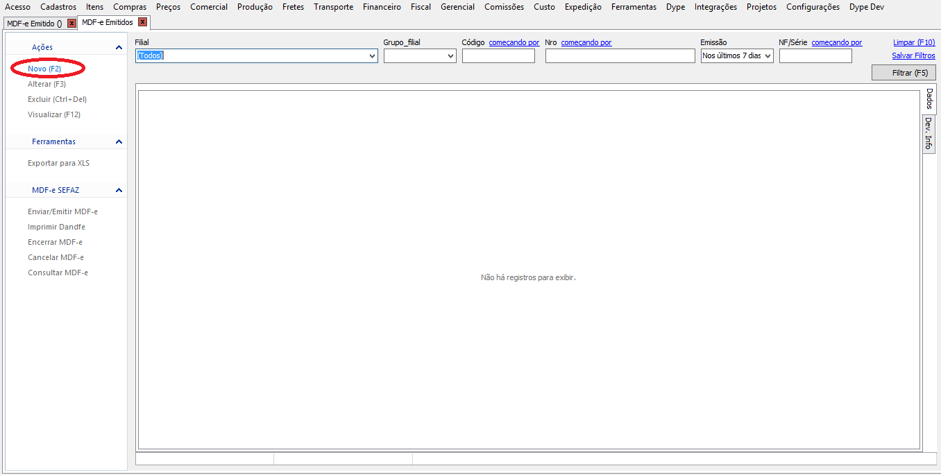Screen dimensions: 941x475
Task: Open the Dype menu
Action: (675, 7)
